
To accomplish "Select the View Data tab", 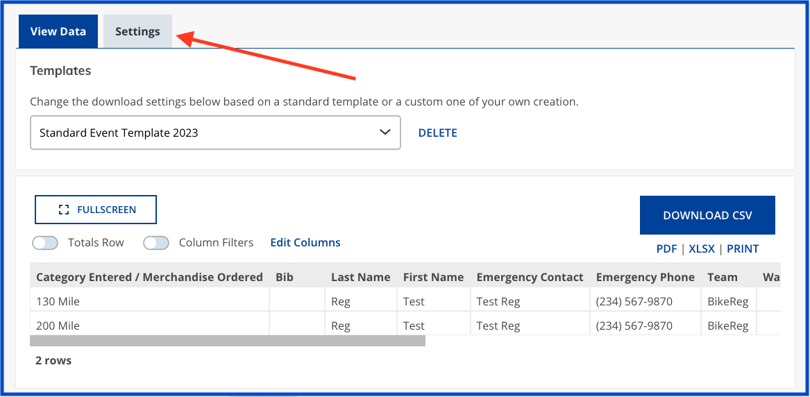I will (58, 31).
